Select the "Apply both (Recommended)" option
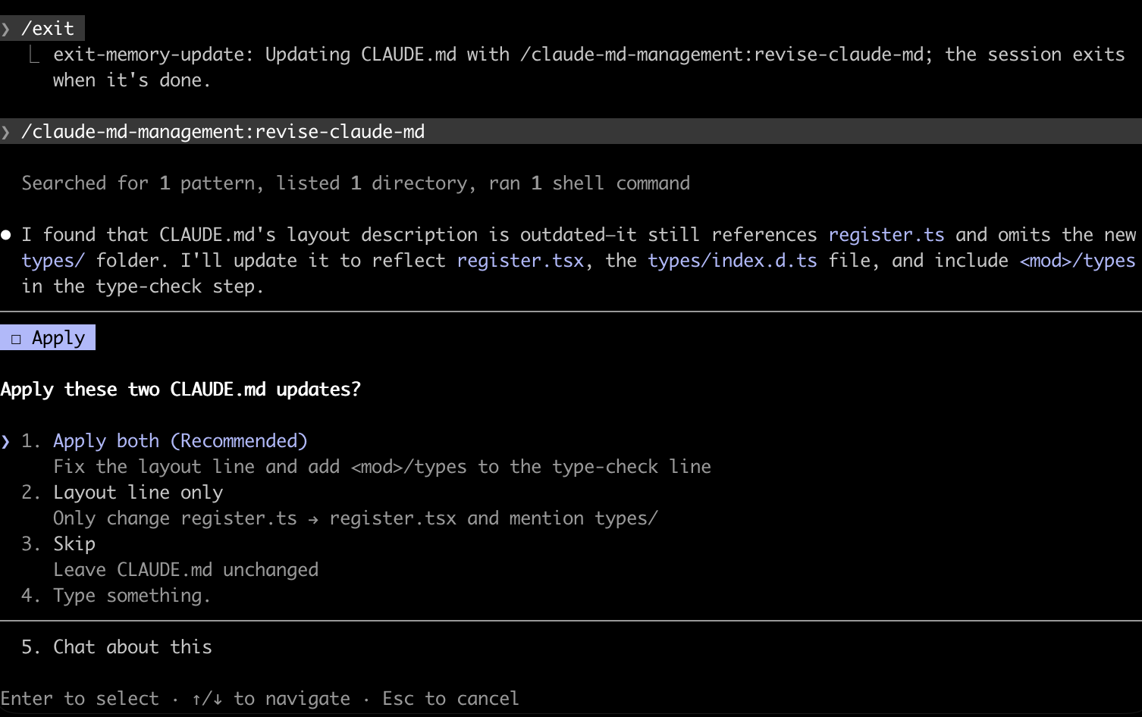 click(180, 441)
